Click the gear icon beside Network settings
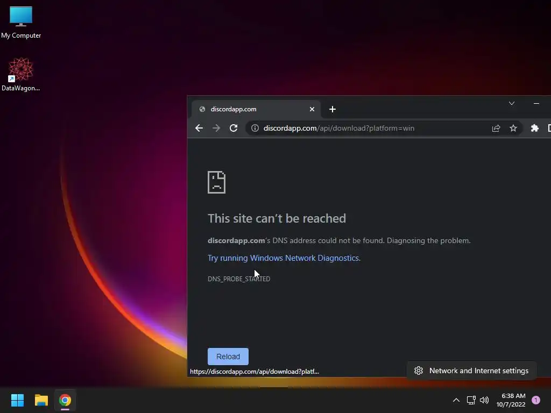 pyautogui.click(x=419, y=371)
